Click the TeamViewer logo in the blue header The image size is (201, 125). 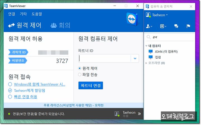(x=132, y=19)
